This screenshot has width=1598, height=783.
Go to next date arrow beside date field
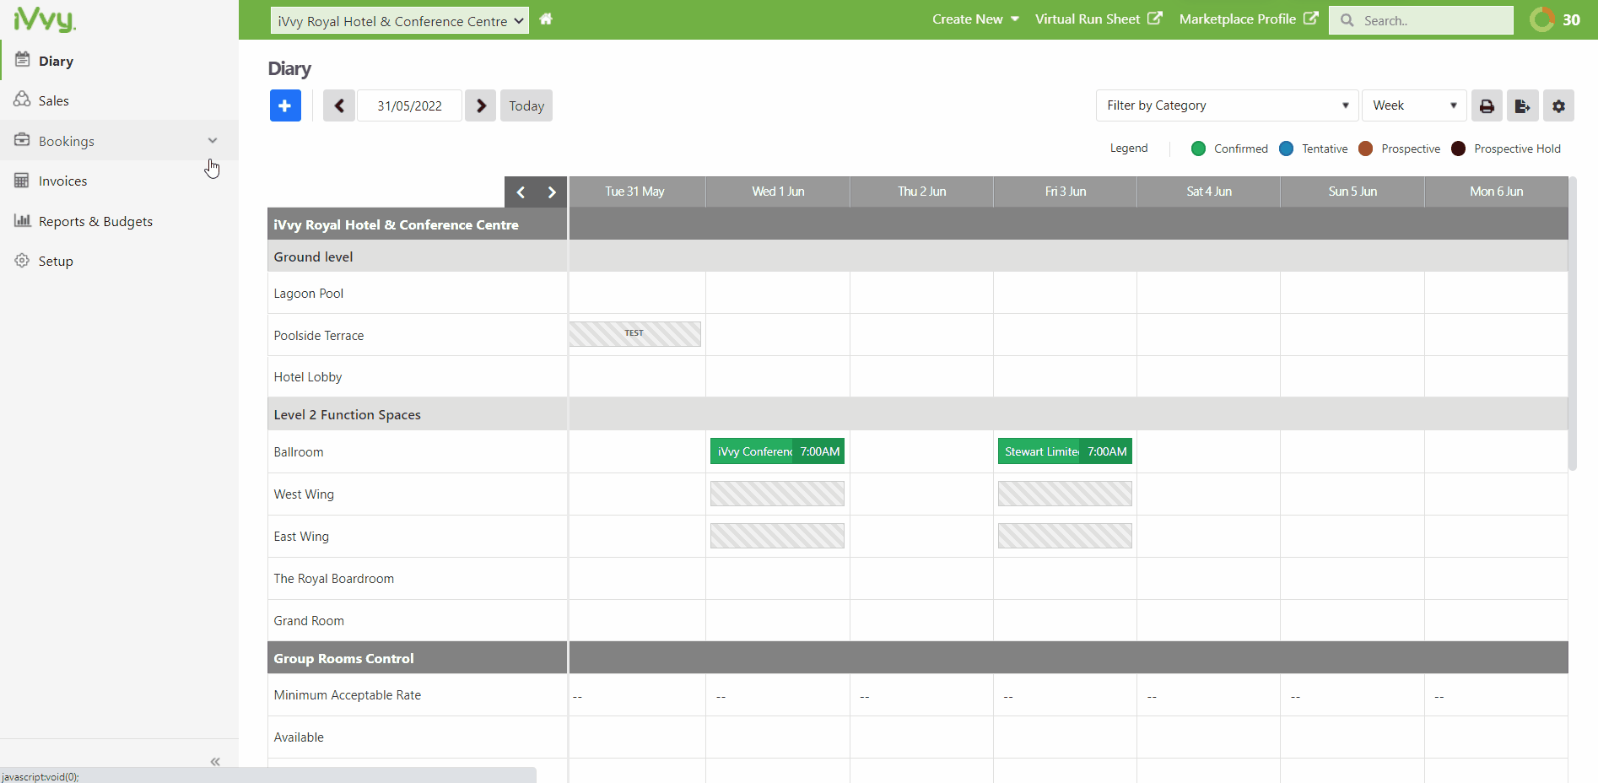[x=481, y=105]
